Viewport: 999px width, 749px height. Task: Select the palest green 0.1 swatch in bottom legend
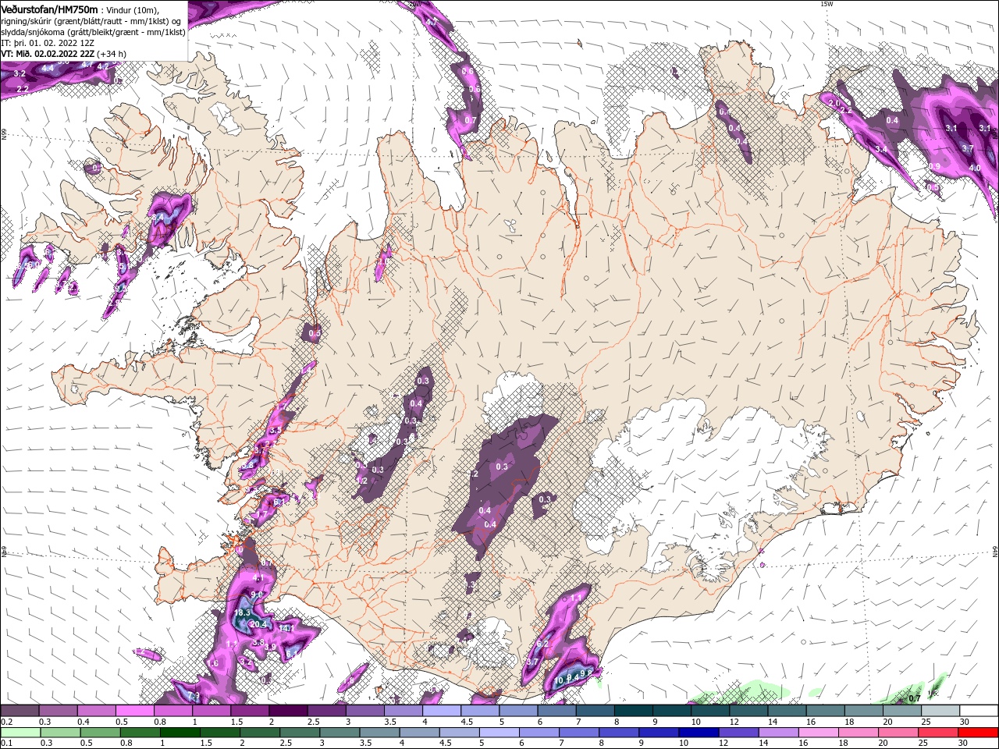coord(20,733)
